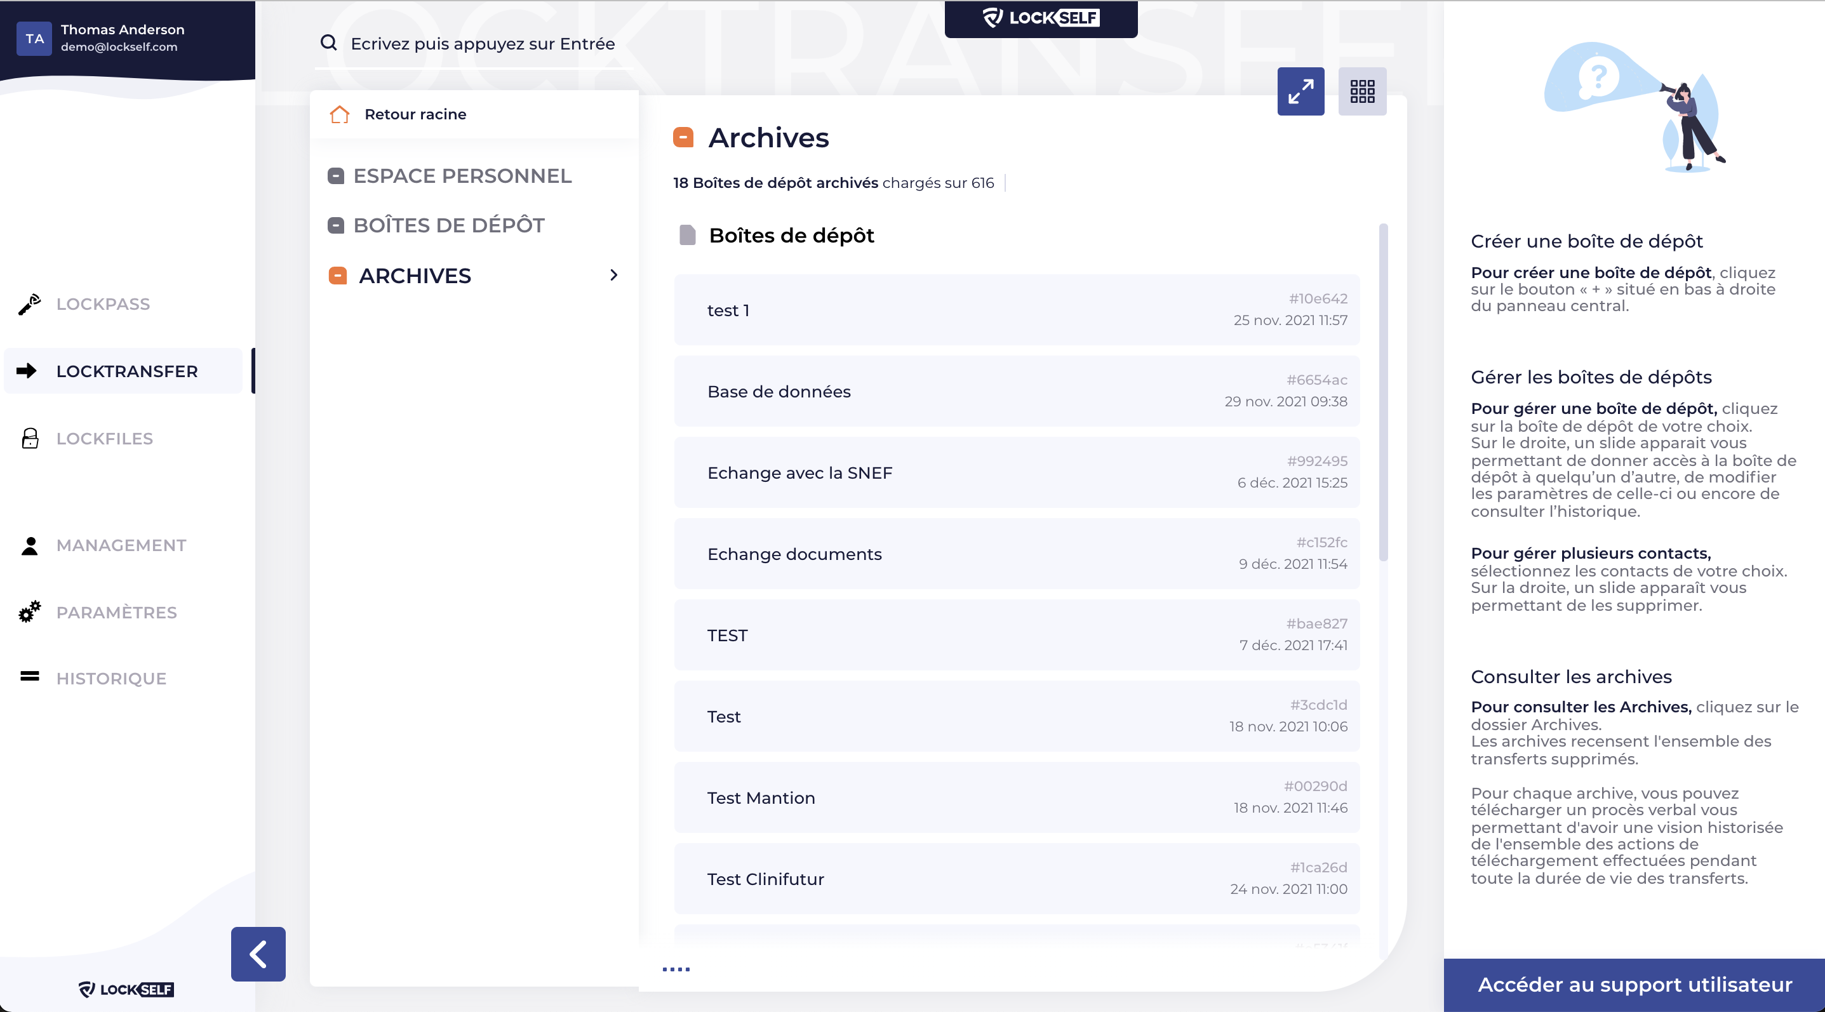The height and width of the screenshot is (1012, 1825).
Task: Open the LOCKPASS menu
Action: coord(103,304)
